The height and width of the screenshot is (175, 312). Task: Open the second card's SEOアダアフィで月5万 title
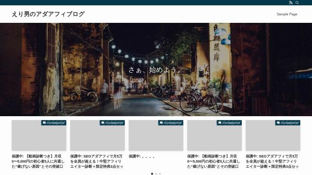(97, 161)
